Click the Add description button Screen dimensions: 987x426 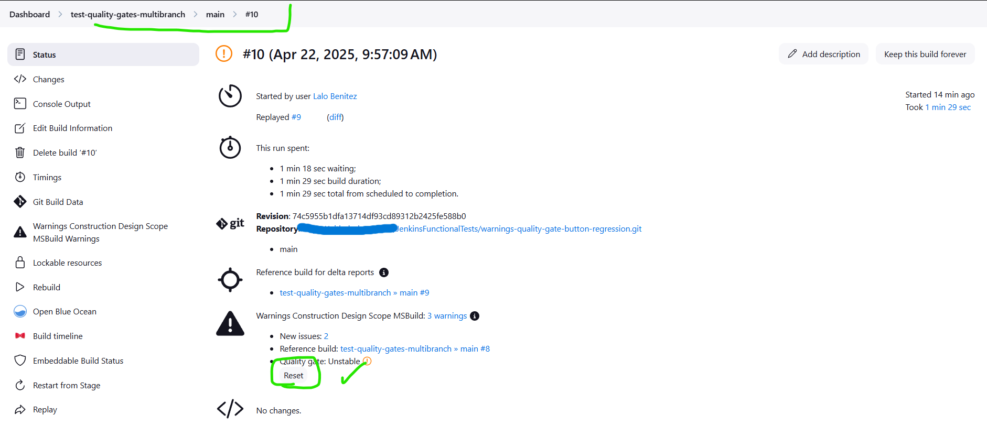[x=823, y=54]
